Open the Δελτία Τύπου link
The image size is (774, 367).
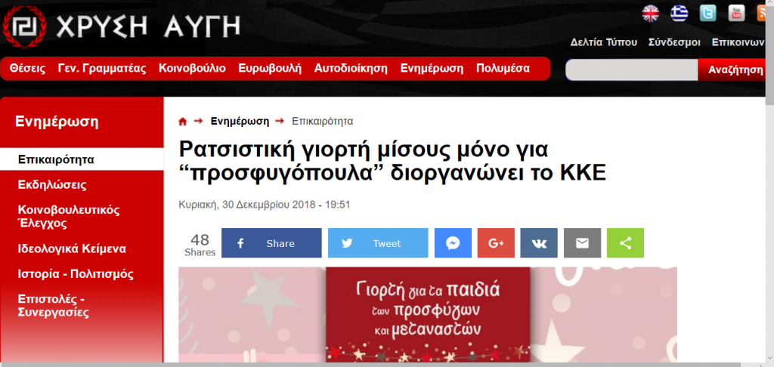click(x=604, y=42)
